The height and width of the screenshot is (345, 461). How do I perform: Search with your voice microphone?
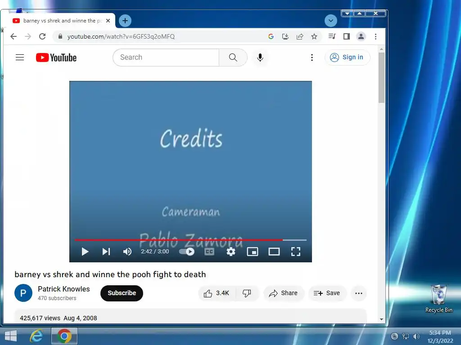pos(260,57)
